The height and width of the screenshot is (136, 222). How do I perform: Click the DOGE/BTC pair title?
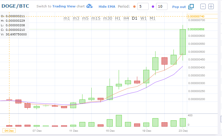(15, 6)
